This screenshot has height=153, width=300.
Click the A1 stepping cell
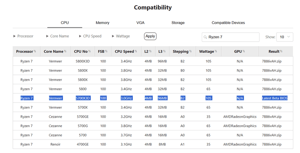[182, 144]
